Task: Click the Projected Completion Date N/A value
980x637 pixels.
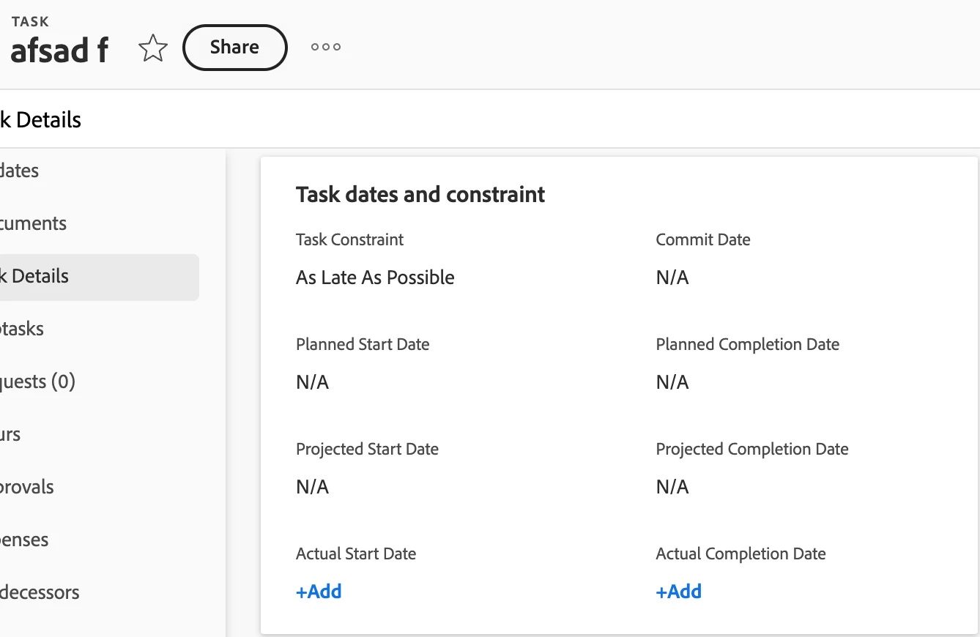Action: tap(672, 487)
